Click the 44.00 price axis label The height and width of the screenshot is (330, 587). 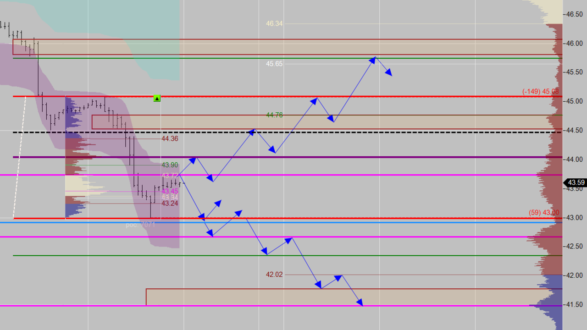[575, 159]
